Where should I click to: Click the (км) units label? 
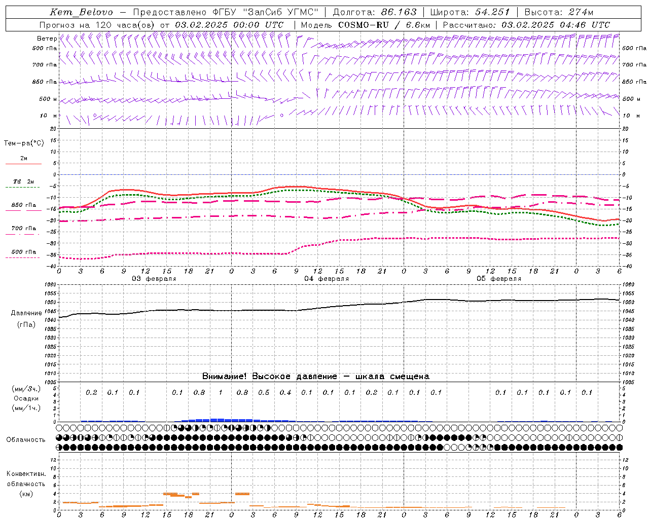click(x=26, y=494)
